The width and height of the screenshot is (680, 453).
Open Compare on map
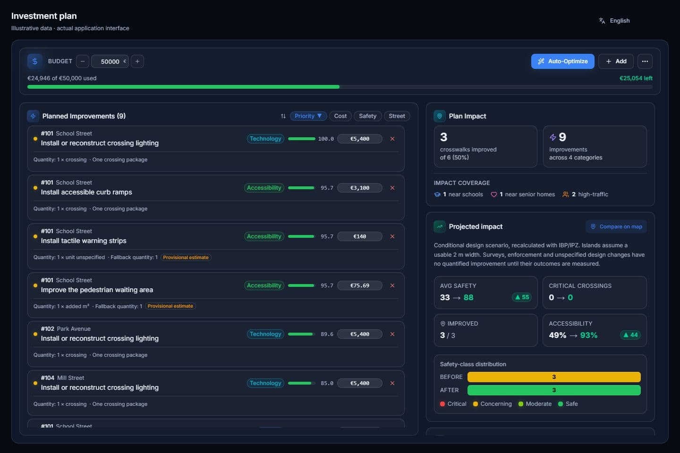tap(616, 226)
